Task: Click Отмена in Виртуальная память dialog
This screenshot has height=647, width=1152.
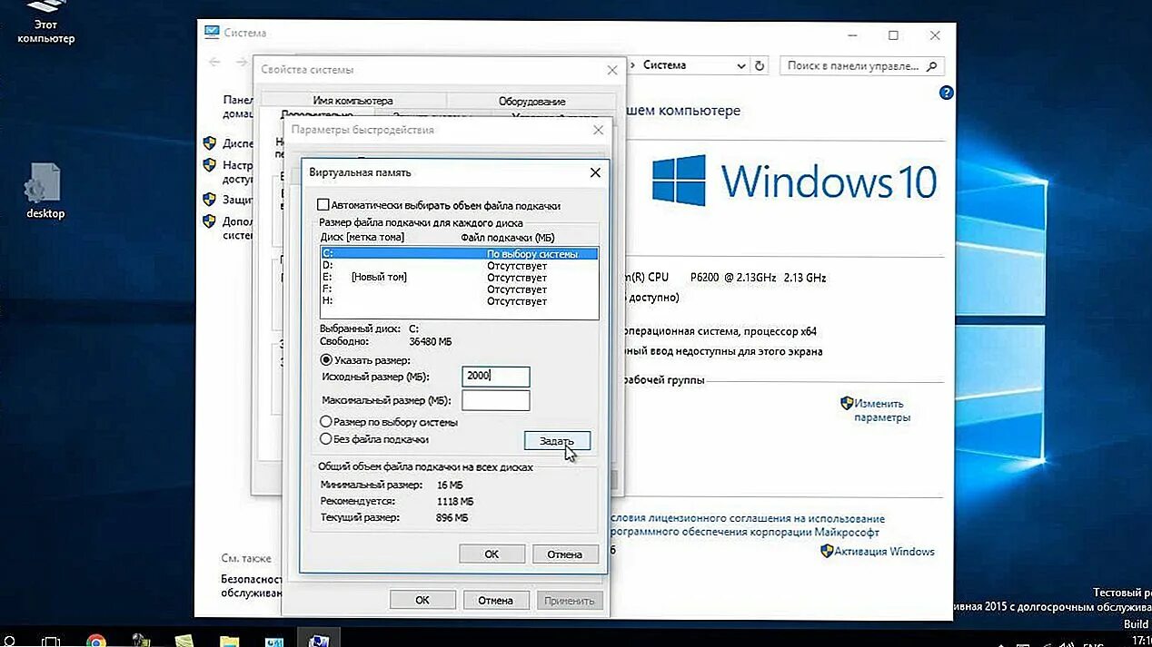Action: click(x=564, y=554)
